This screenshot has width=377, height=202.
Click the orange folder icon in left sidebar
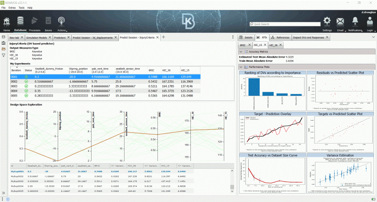(x=3, y=49)
